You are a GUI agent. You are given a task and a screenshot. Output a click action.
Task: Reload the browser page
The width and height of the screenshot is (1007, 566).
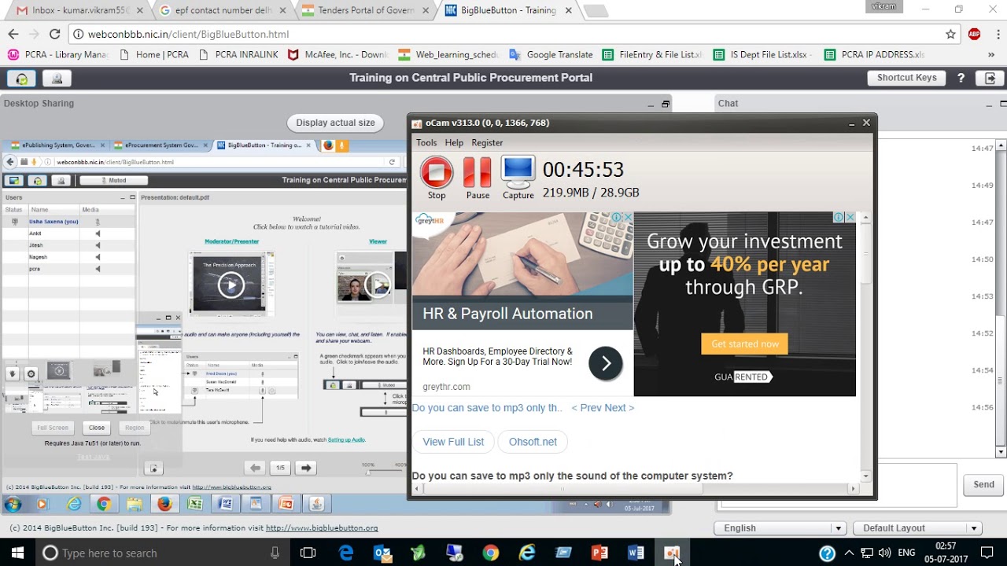[x=54, y=35]
